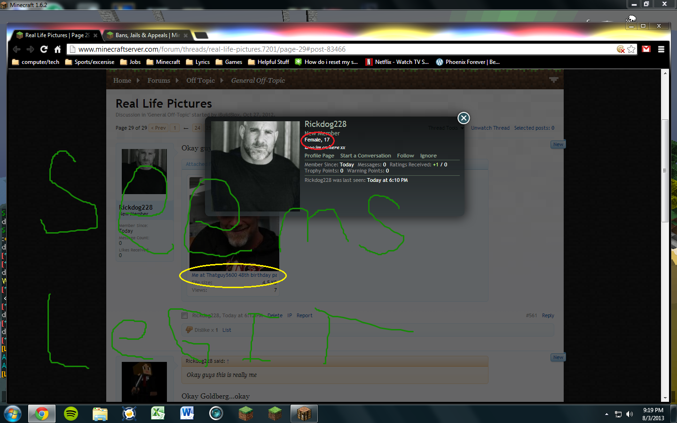Click the scrollbar down arrow
This screenshot has height=423, width=677.
(665, 398)
